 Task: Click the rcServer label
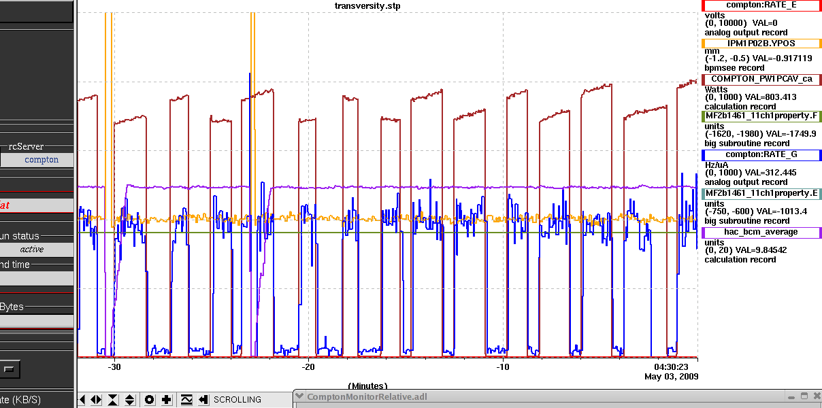point(26,146)
